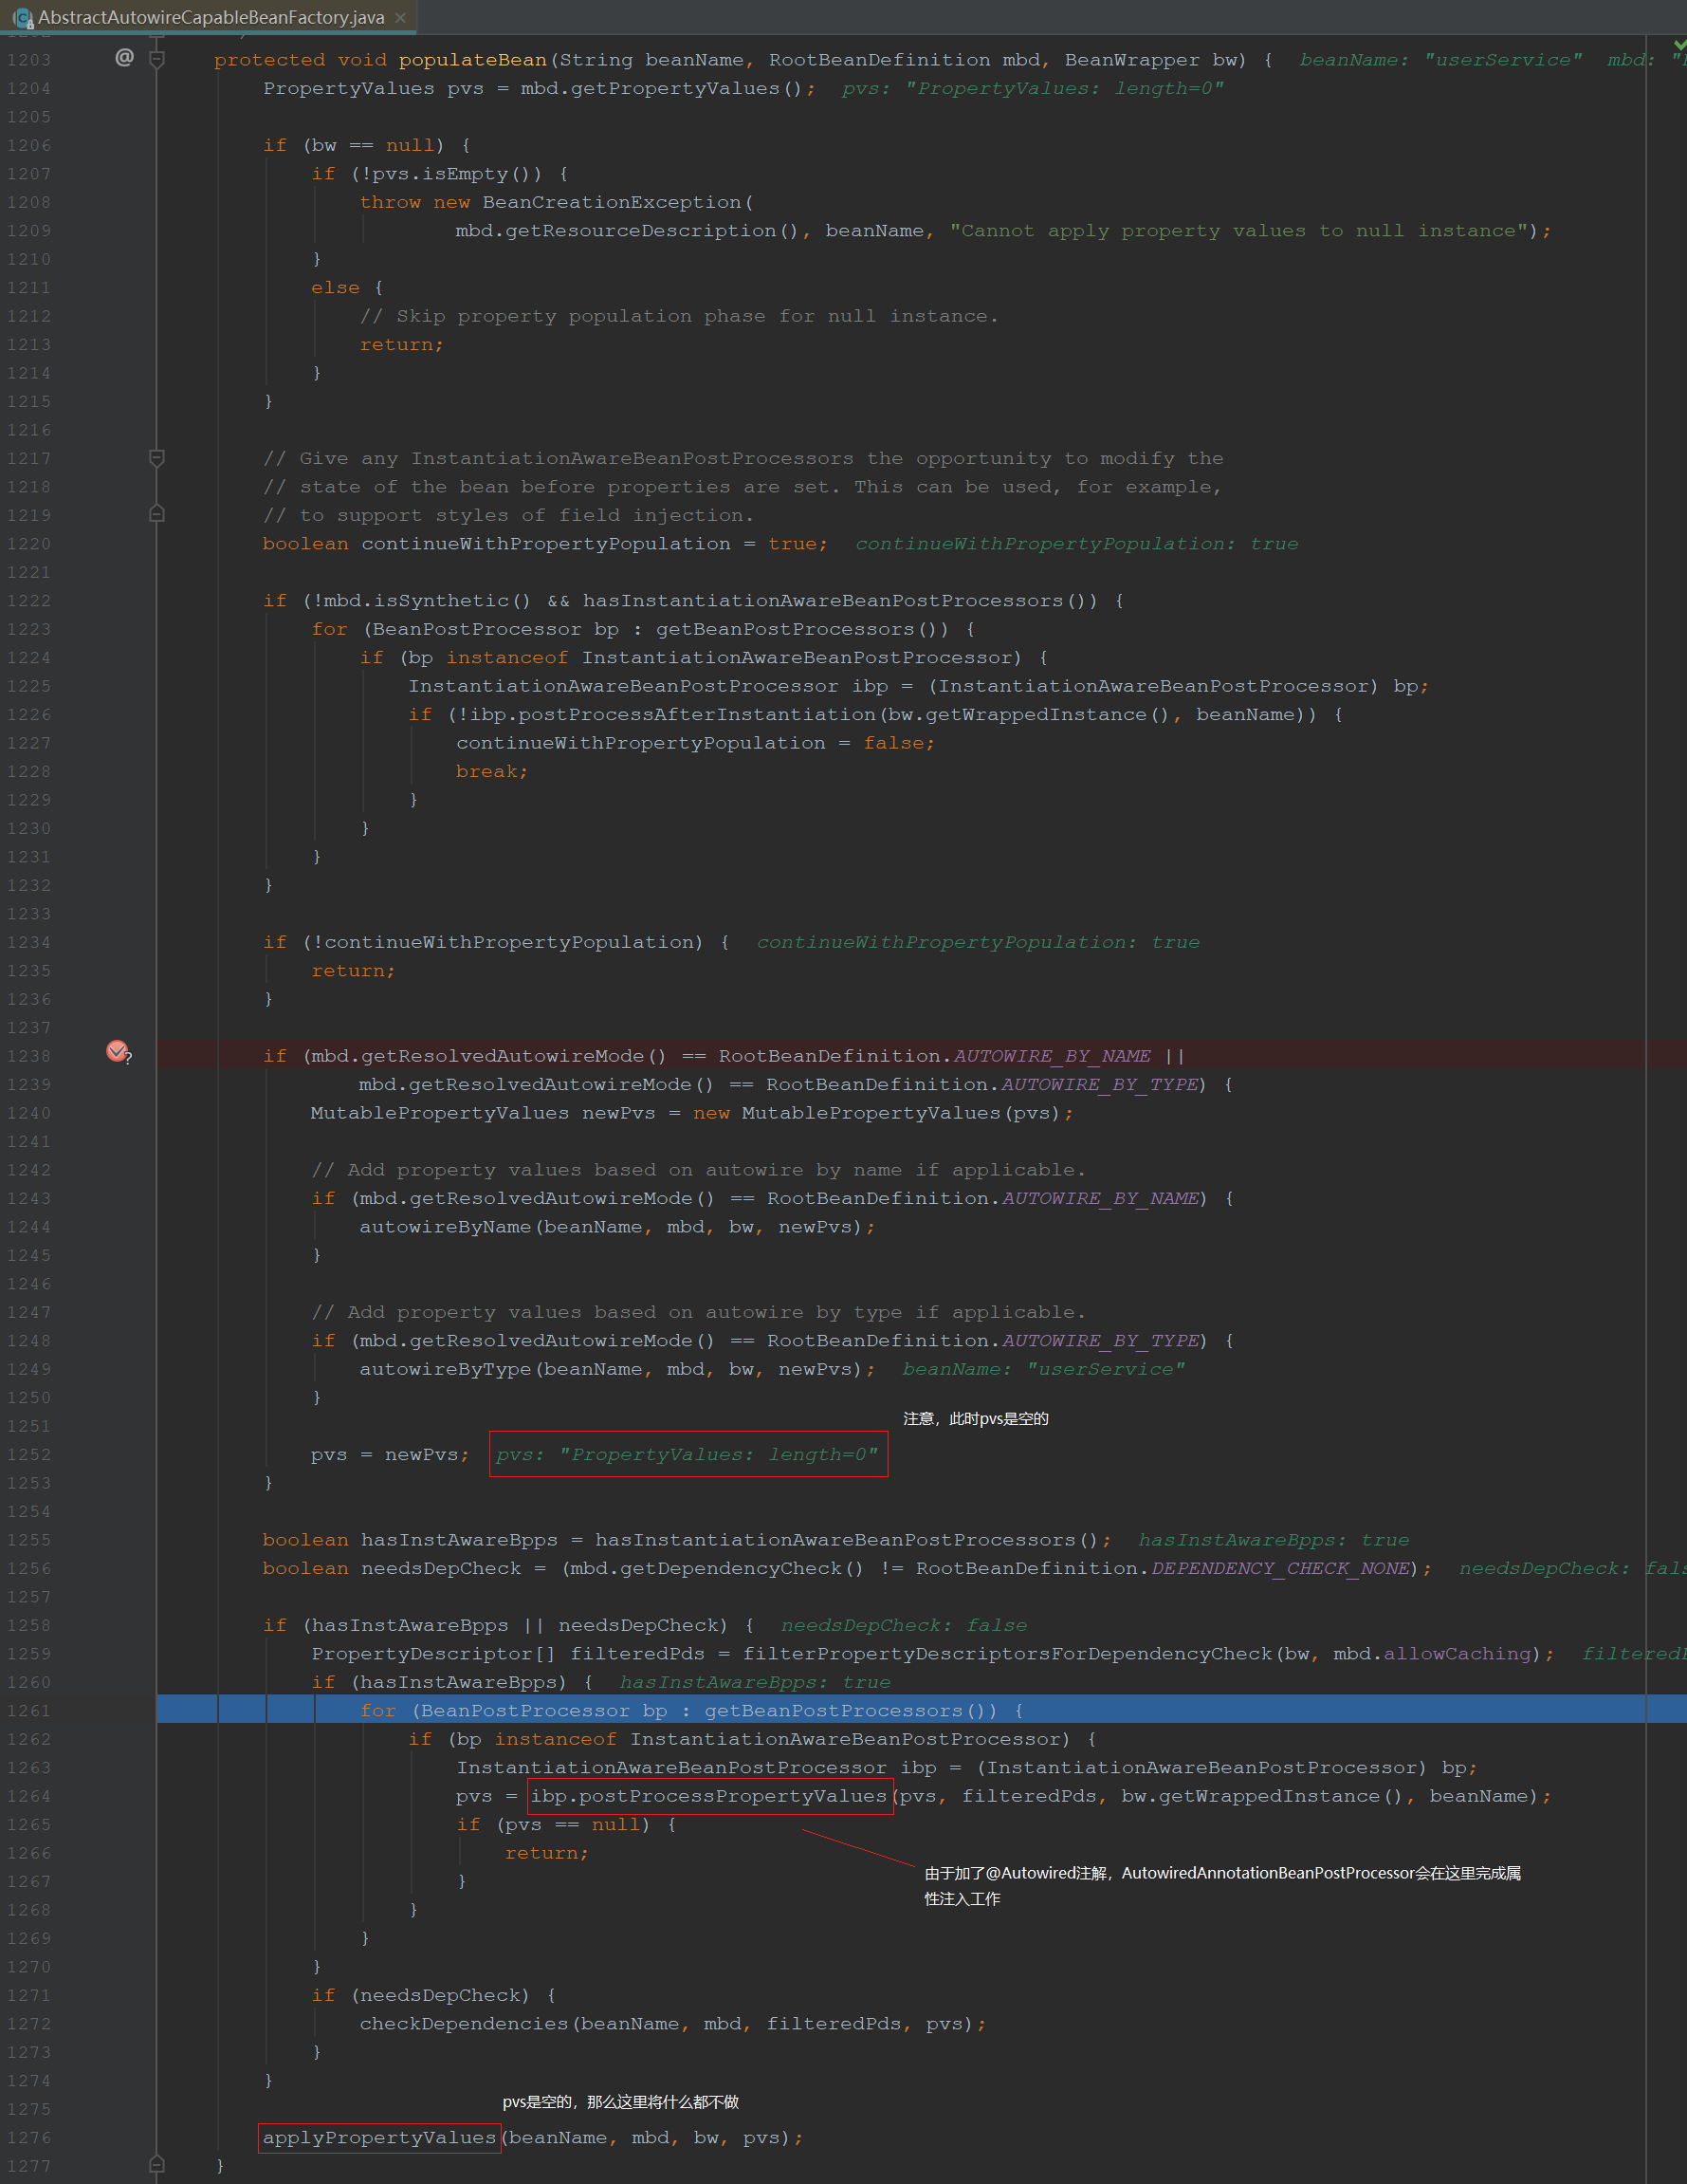
Task: Click filterPropertyDescriptorsForDependencyCheck on line 1259
Action: [1007, 1654]
